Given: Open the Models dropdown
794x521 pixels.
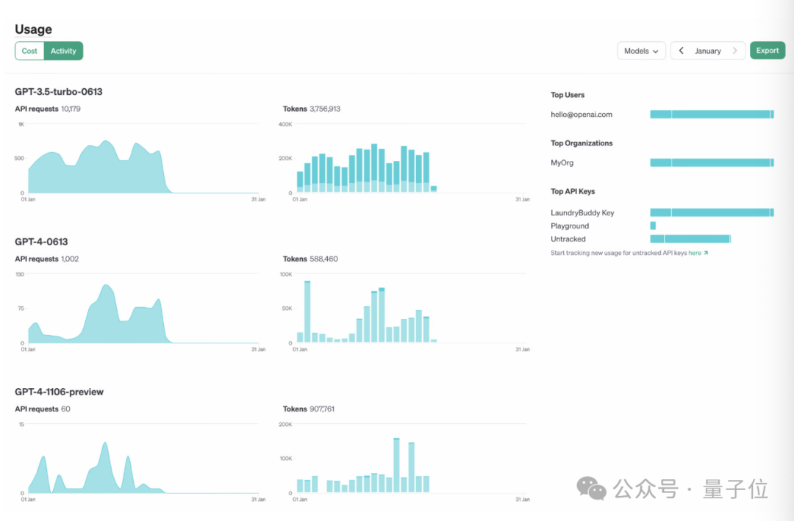Looking at the screenshot, I should [641, 51].
